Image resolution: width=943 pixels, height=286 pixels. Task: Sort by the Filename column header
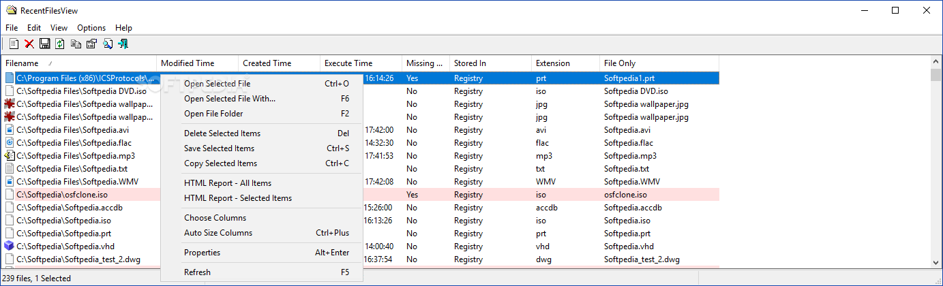(79, 63)
